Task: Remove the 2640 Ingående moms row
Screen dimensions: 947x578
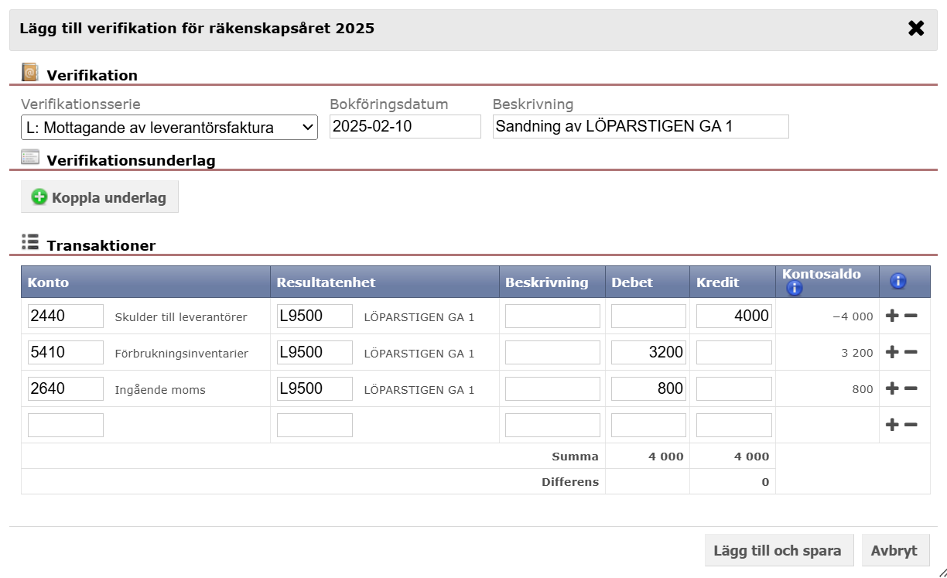Action: 911,388
